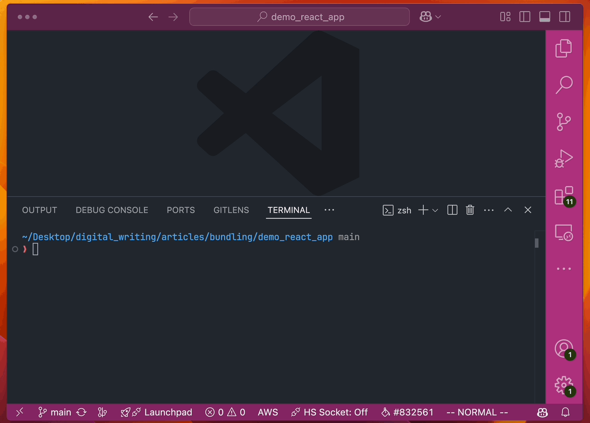Click the AWS status bar item
Viewport: 590px width, 423px height.
(268, 412)
